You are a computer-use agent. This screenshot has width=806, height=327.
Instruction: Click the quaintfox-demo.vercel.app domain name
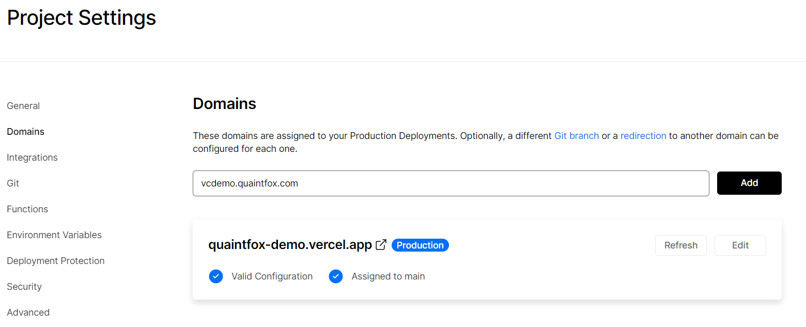point(290,245)
